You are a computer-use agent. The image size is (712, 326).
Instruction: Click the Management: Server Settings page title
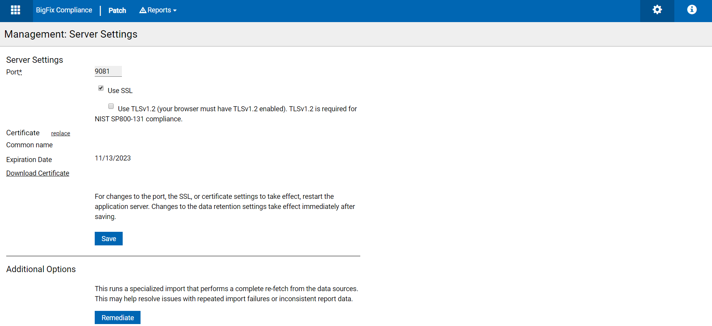click(71, 34)
